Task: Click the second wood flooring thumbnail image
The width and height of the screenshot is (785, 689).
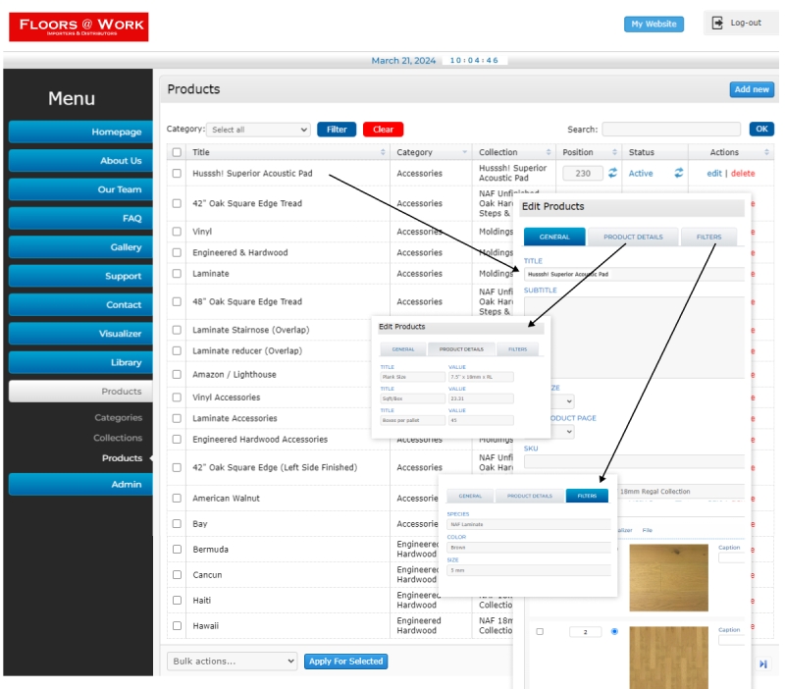Action: [x=668, y=657]
